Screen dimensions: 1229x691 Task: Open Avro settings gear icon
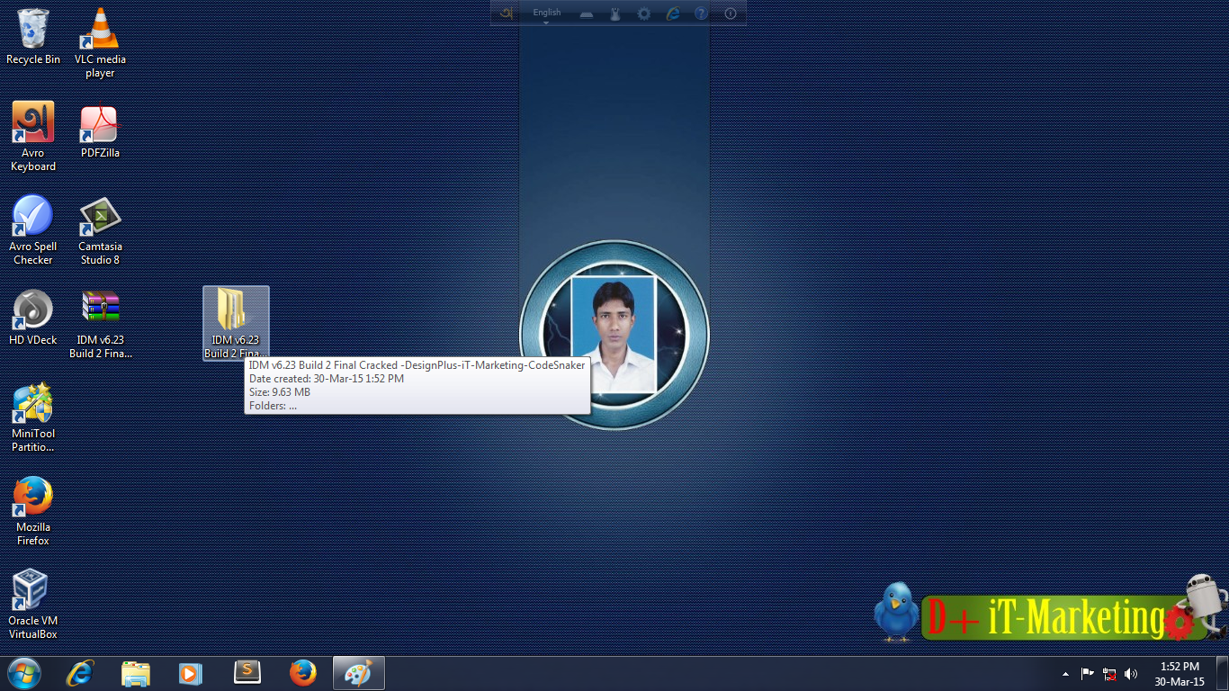coord(644,13)
